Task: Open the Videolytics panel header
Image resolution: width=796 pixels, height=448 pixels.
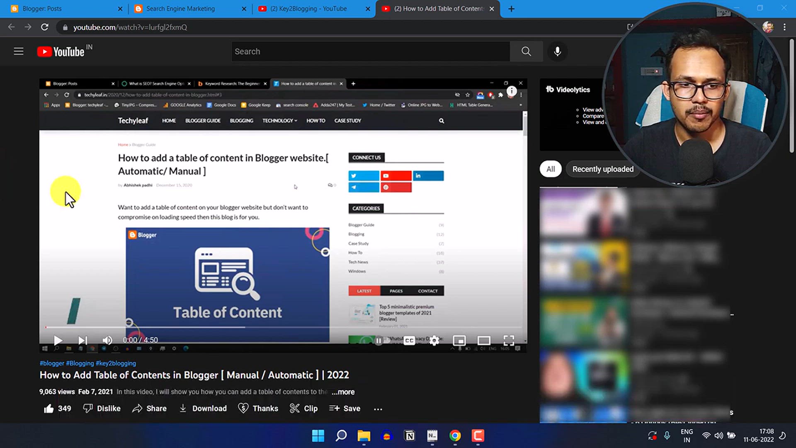Action: click(568, 90)
